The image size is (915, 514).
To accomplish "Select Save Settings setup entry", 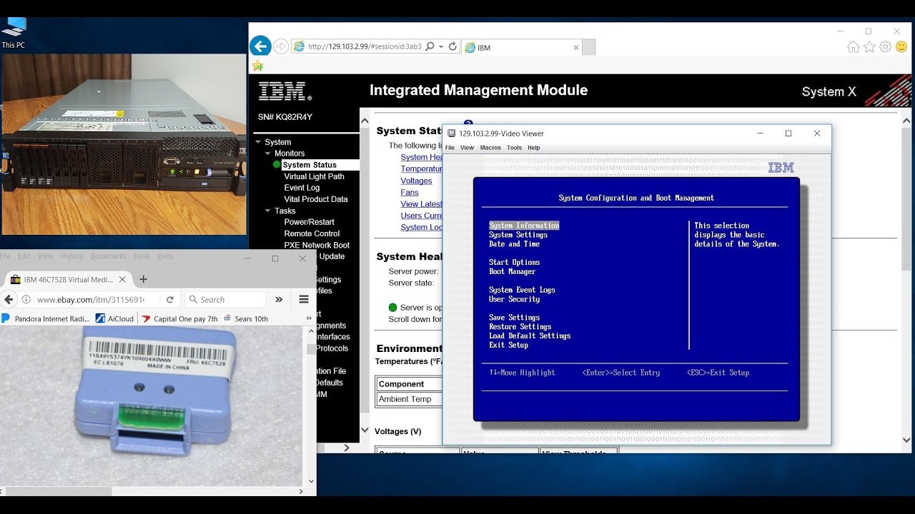I will click(x=514, y=318).
